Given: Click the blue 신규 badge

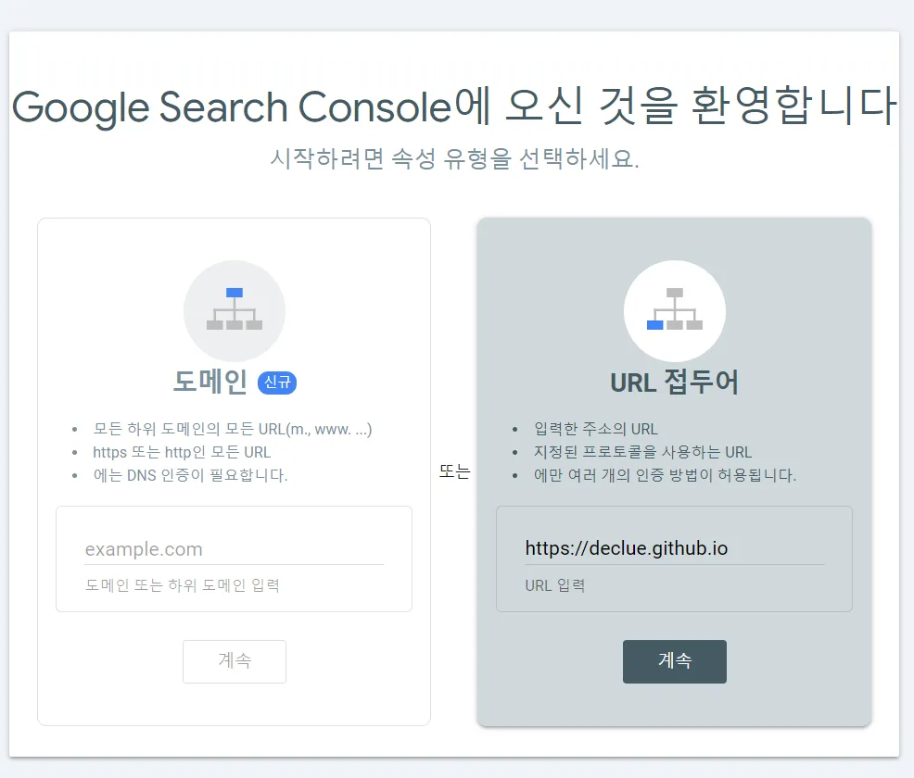Looking at the screenshot, I should 277,383.
